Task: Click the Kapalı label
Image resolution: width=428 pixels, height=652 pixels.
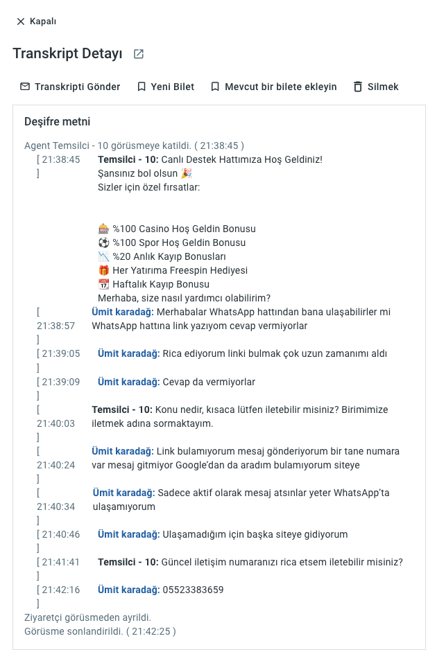Action: 43,21
